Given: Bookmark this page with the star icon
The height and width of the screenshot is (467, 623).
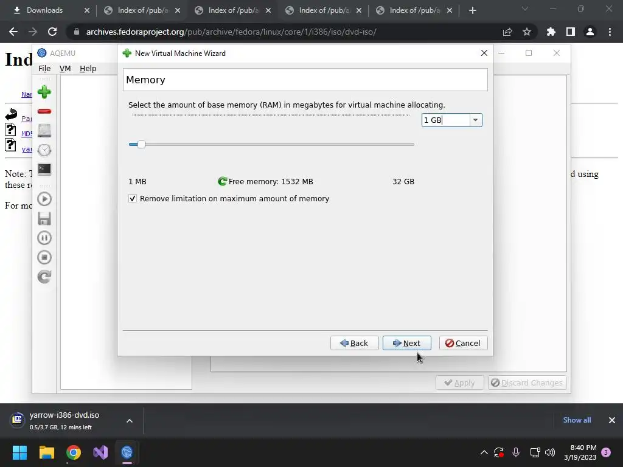Looking at the screenshot, I should coord(527,32).
